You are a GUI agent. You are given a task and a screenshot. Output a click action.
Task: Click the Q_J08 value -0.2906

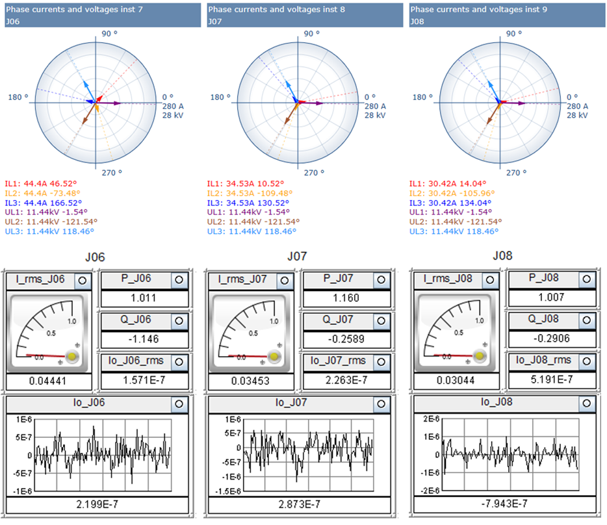pos(552,339)
